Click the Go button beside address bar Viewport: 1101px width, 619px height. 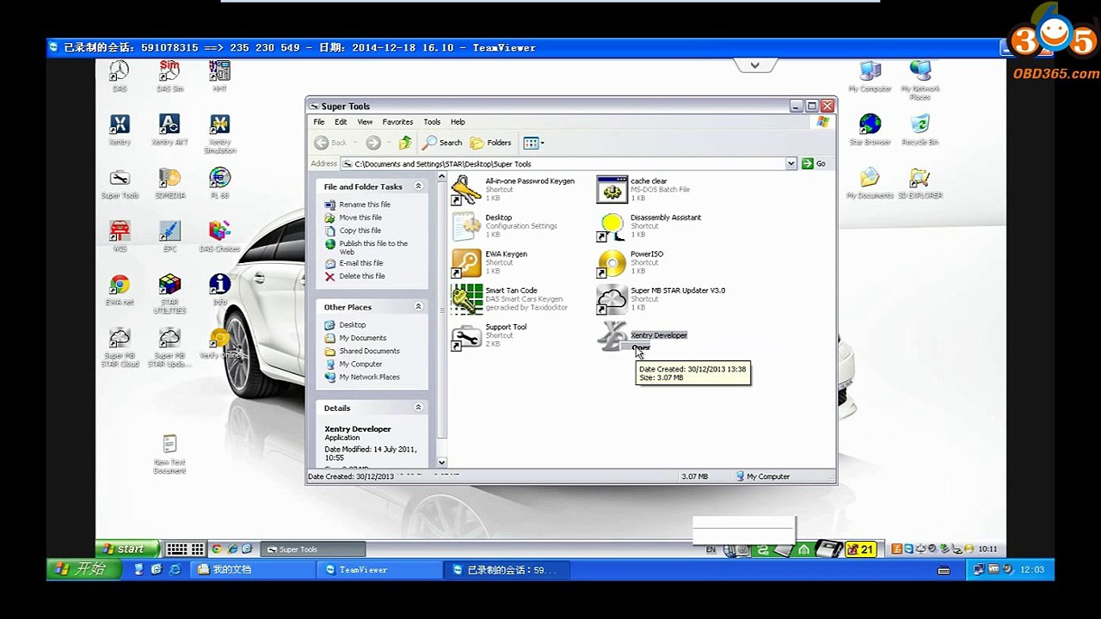814,163
